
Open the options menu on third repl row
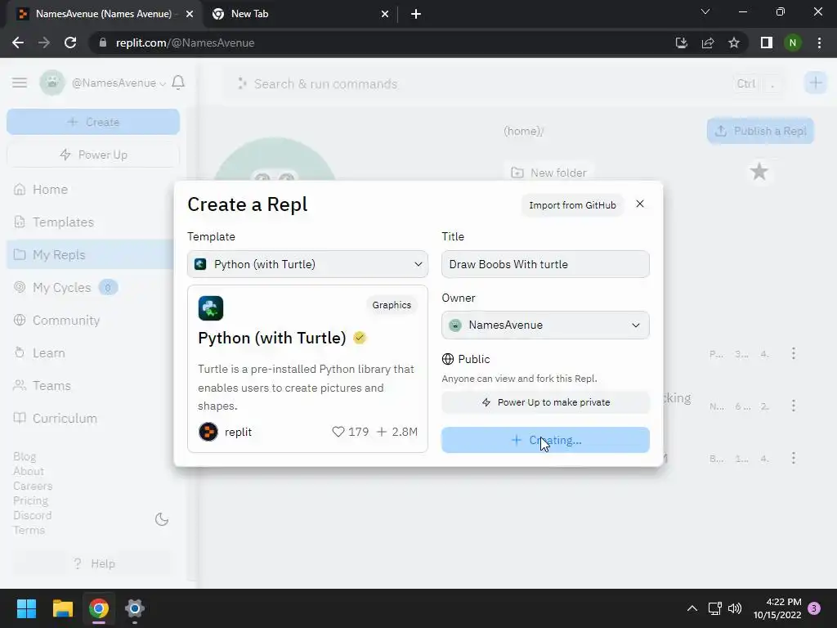point(794,458)
